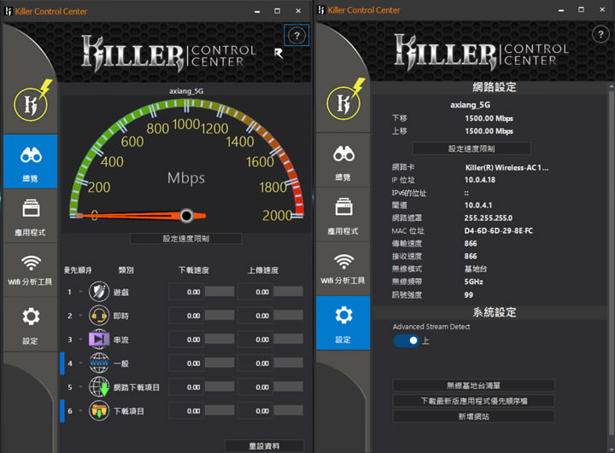This screenshot has width=615, height=453.
Task: Open Wifi 分析工具 tab in left window
Action: [31, 270]
